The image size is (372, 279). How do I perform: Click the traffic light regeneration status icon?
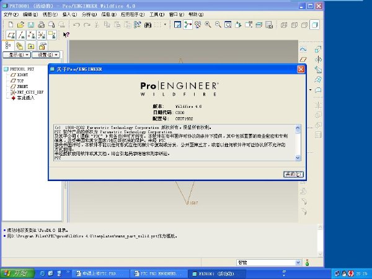point(307,263)
